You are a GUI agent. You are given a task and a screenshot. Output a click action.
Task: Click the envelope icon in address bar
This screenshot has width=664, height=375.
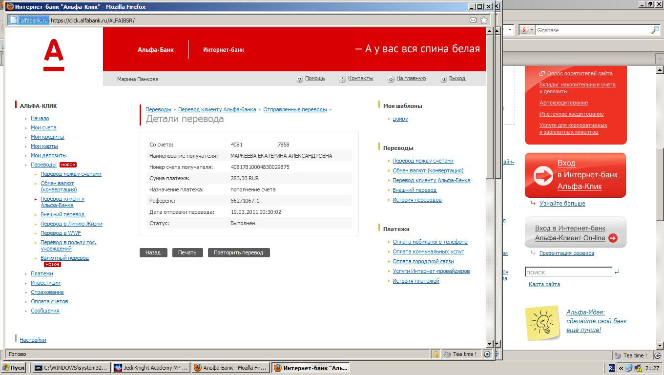(473, 20)
